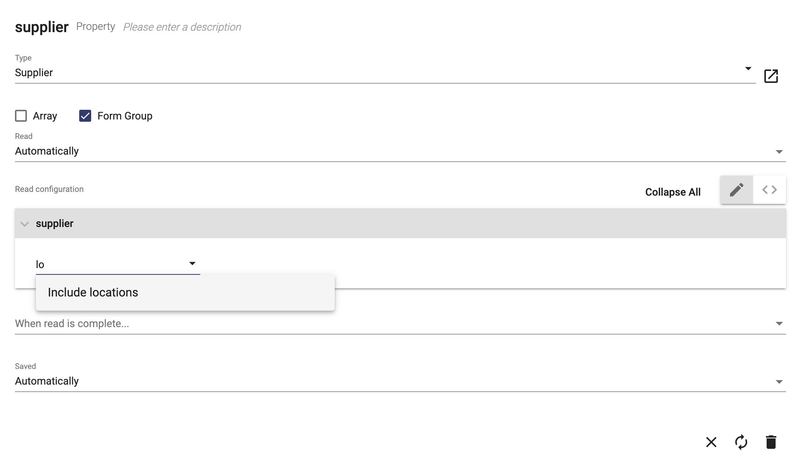Click the supplier property description field
The width and height of the screenshot is (801, 463).
tap(182, 26)
